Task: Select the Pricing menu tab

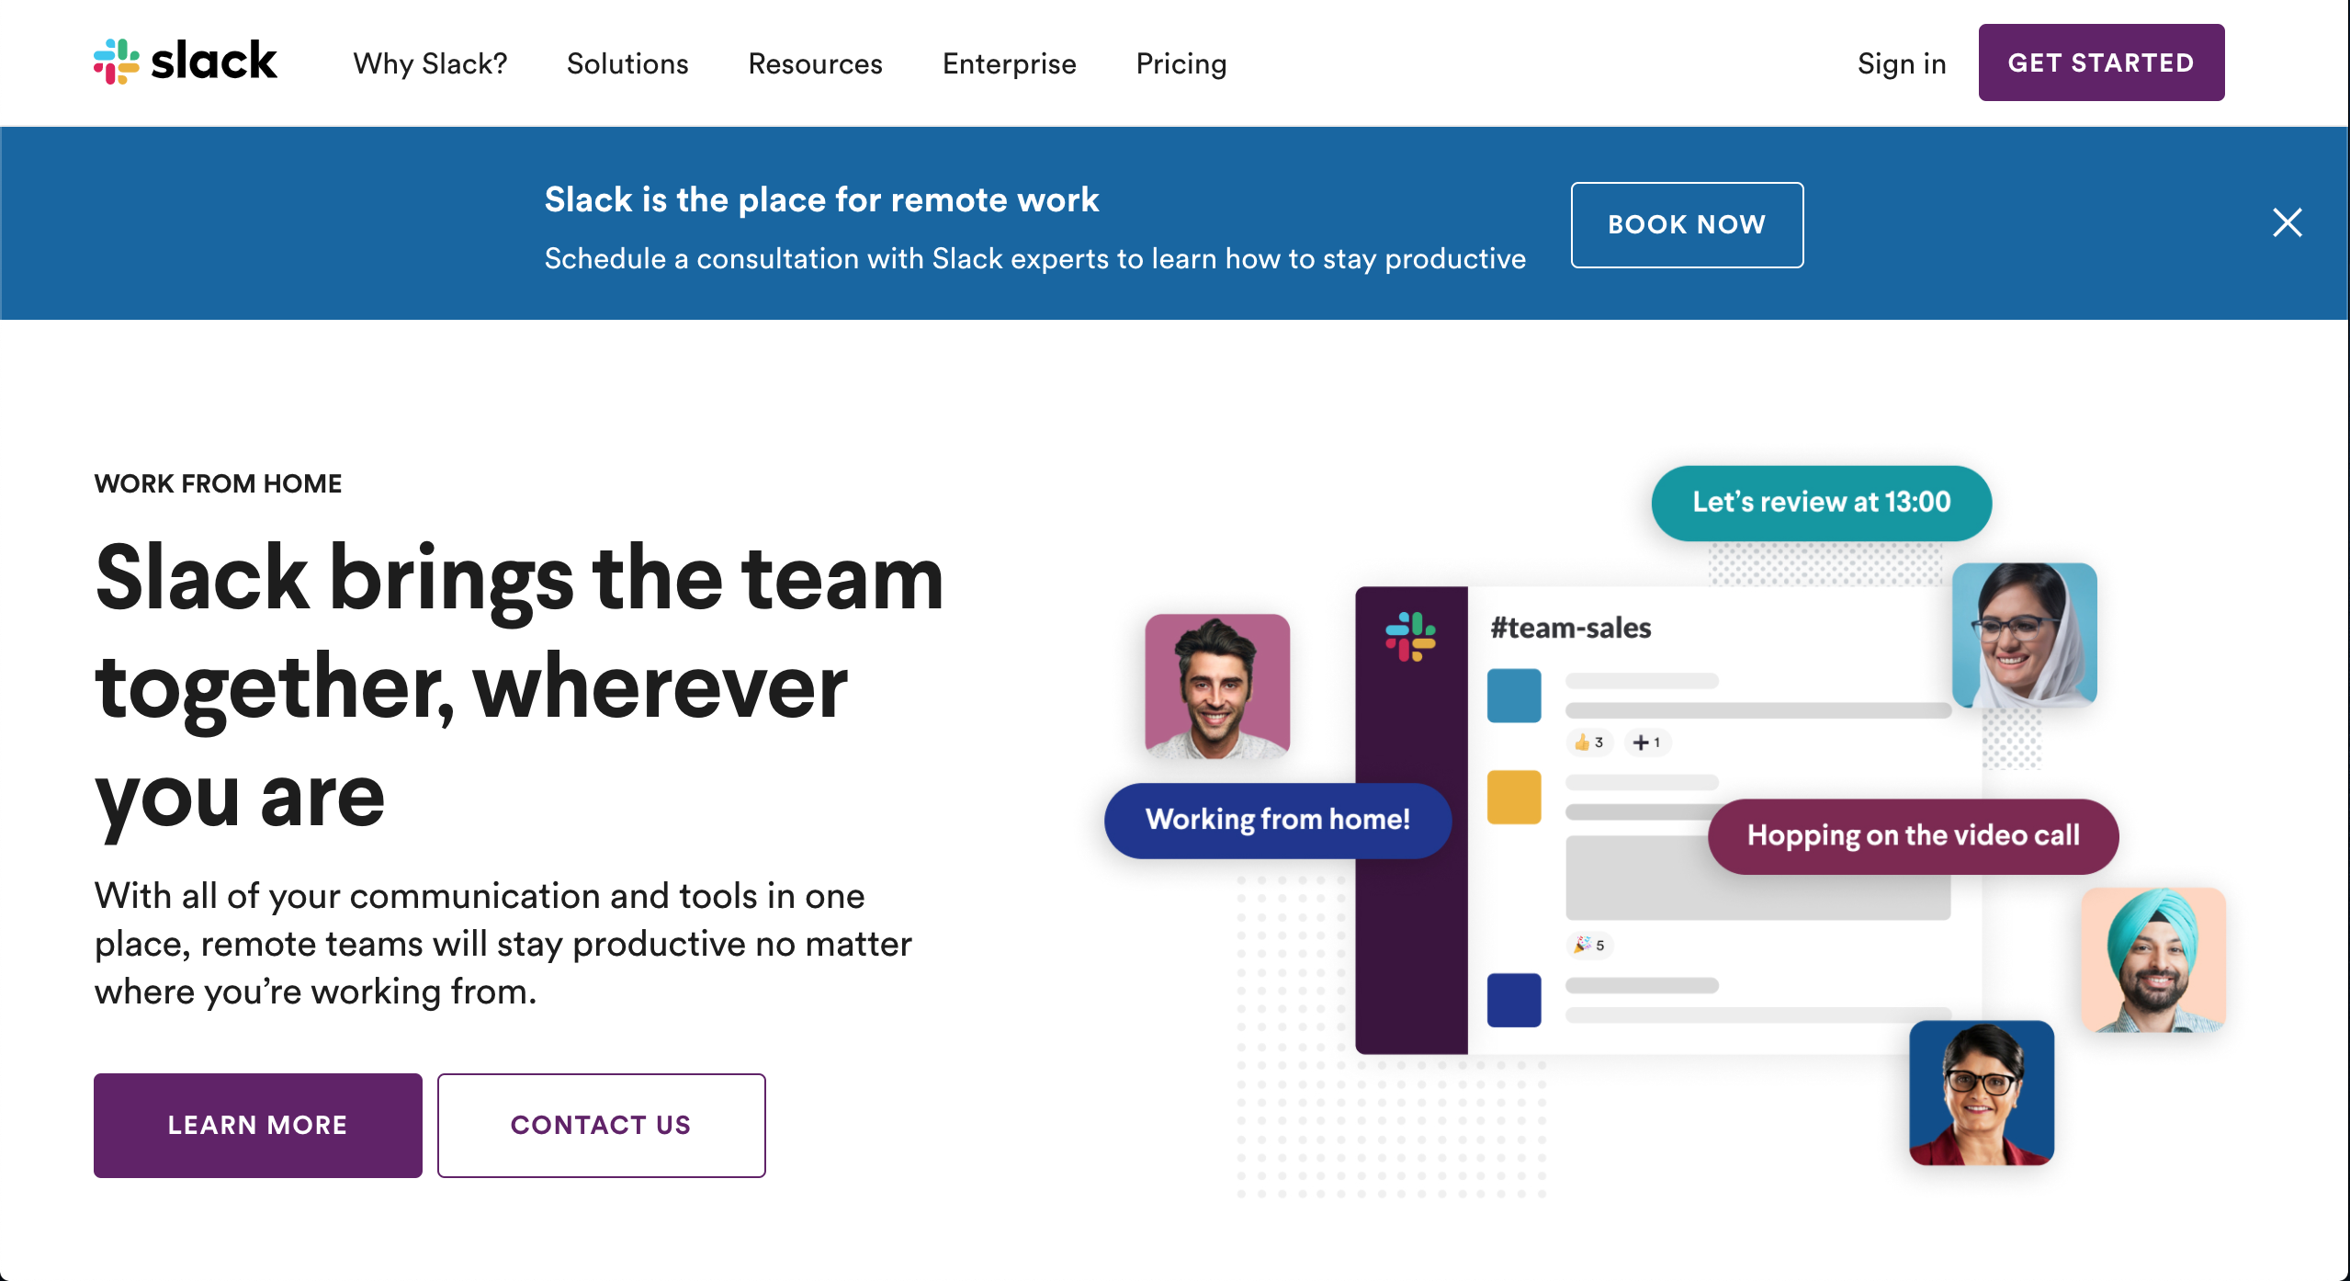Action: [x=1181, y=63]
